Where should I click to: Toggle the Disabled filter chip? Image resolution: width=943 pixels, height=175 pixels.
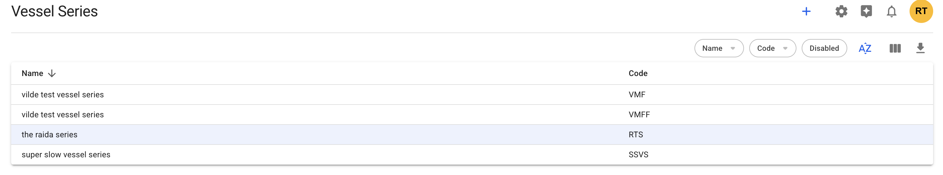(x=824, y=48)
